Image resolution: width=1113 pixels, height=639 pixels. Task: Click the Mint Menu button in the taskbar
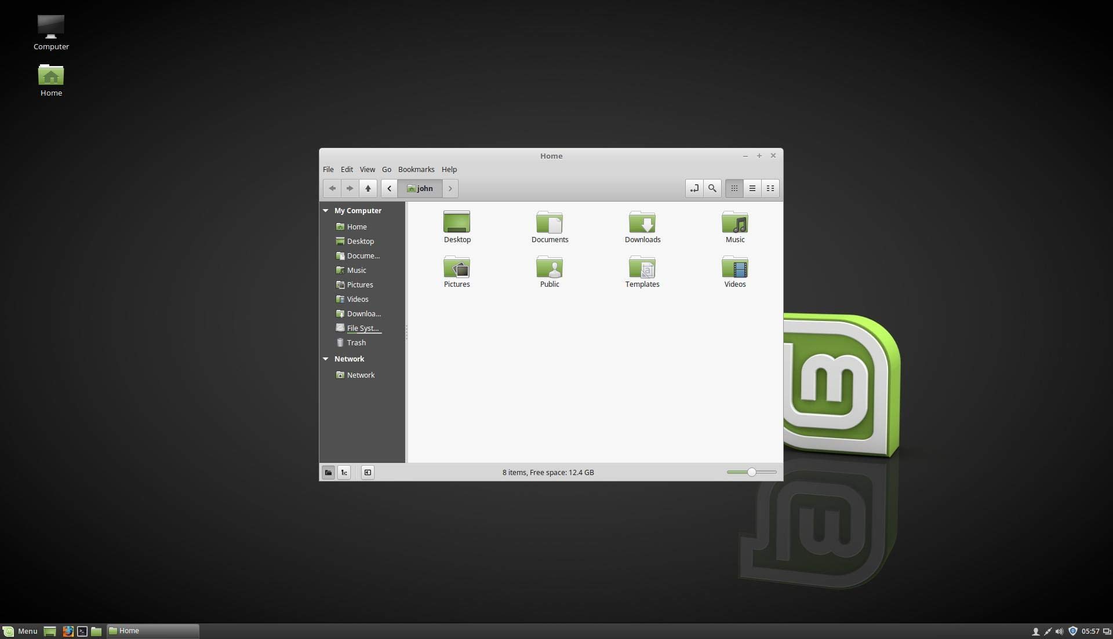(x=20, y=631)
